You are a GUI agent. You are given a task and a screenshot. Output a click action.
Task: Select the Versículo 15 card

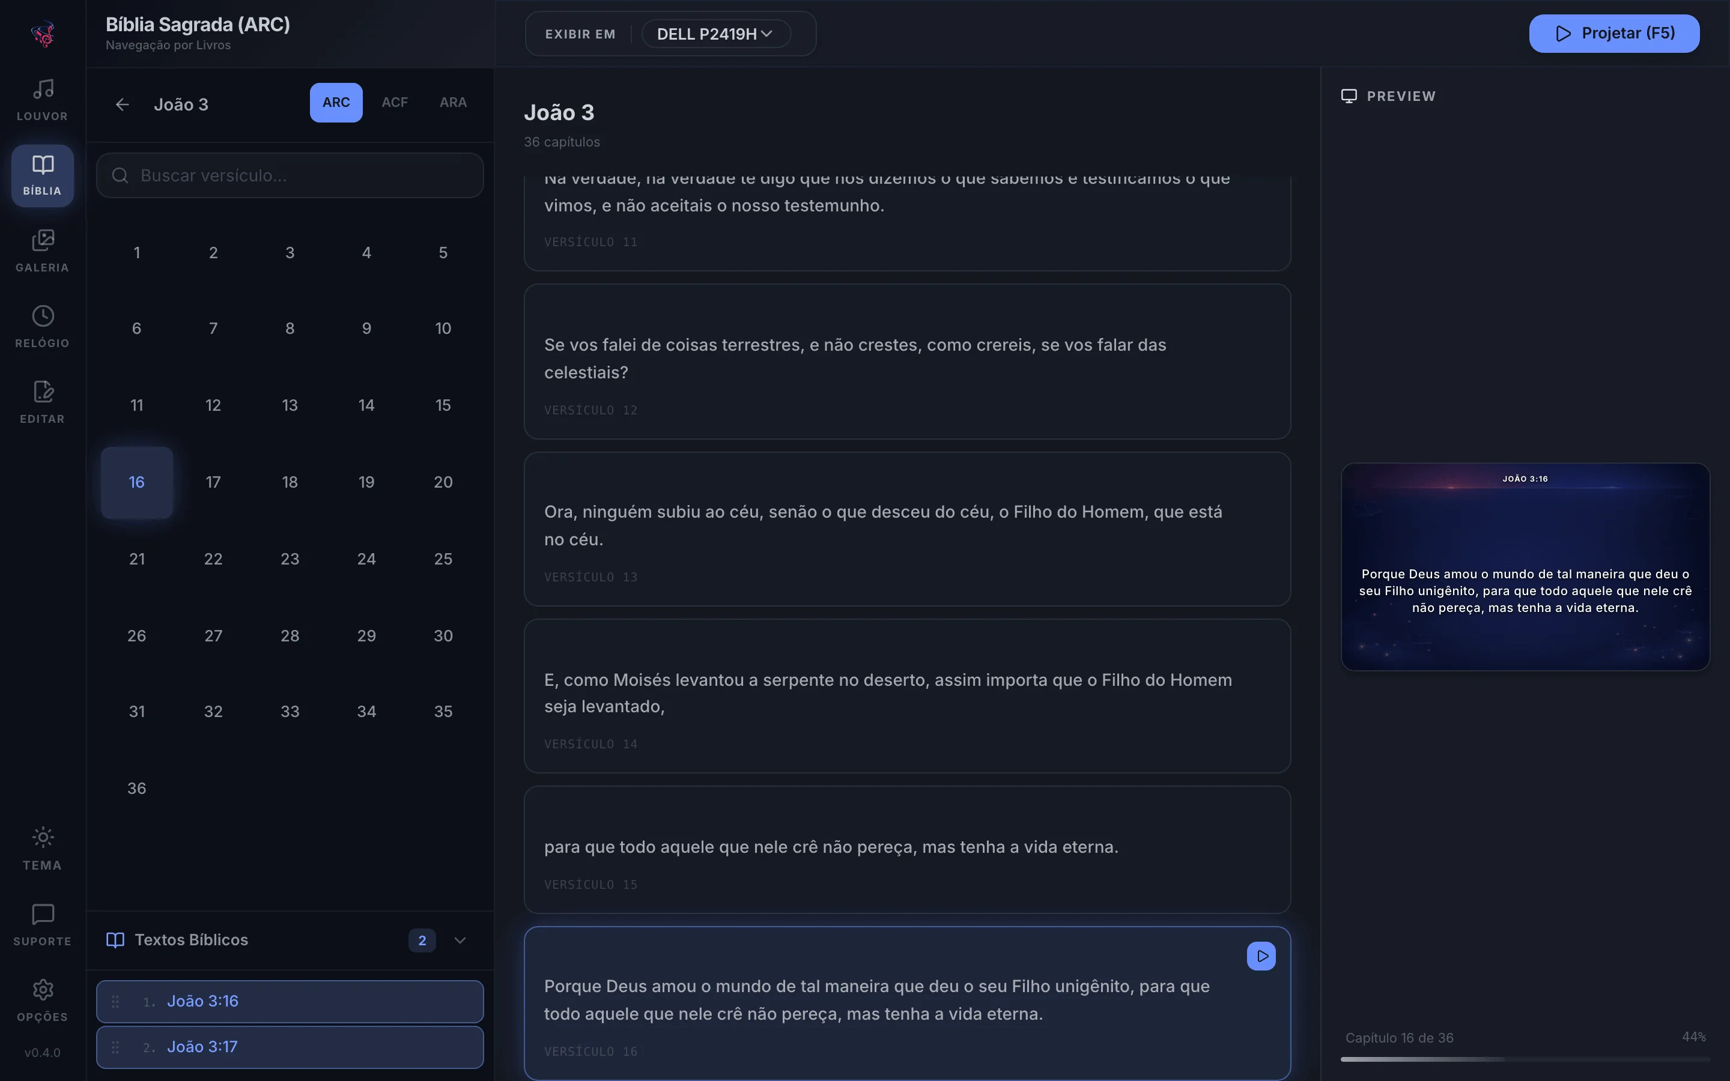(x=907, y=849)
